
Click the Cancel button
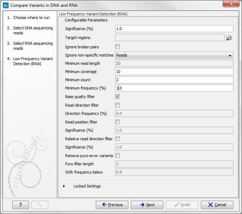(217, 205)
